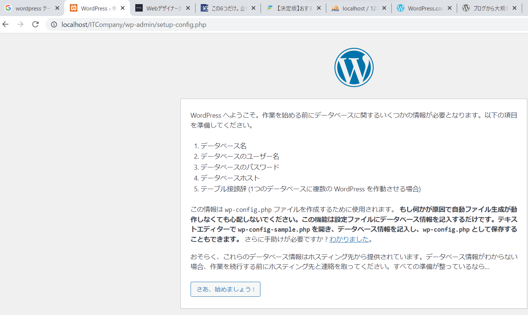The width and height of the screenshot is (528, 315).
Task: Close the Webデザイナー tab
Action: (x=188, y=8)
